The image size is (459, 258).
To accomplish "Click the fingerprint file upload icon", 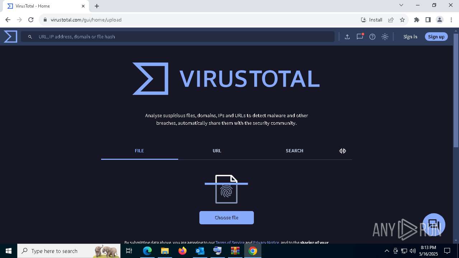I will coord(226,189).
